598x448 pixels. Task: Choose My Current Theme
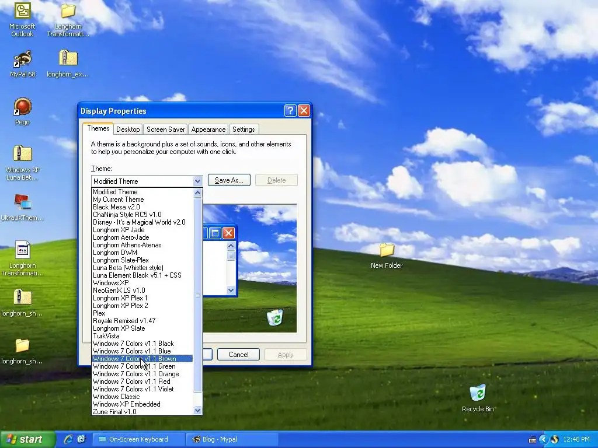142,199
